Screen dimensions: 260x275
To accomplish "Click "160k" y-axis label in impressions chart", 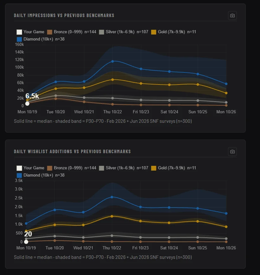I will coord(19,45).
